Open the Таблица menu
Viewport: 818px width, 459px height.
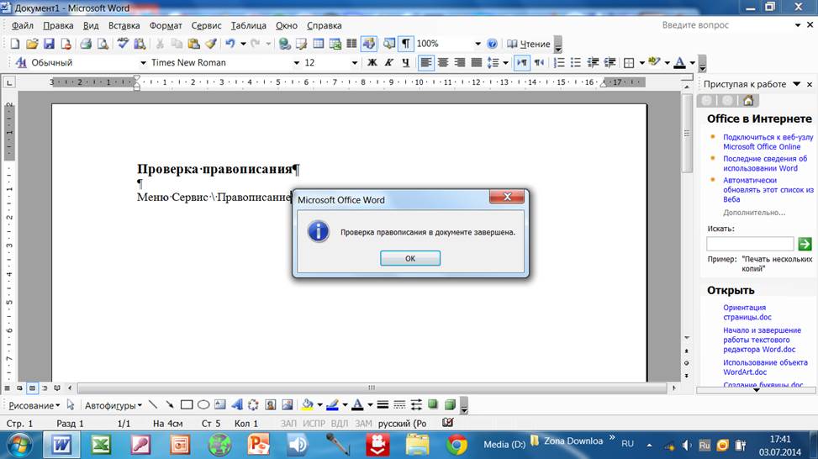[248, 25]
